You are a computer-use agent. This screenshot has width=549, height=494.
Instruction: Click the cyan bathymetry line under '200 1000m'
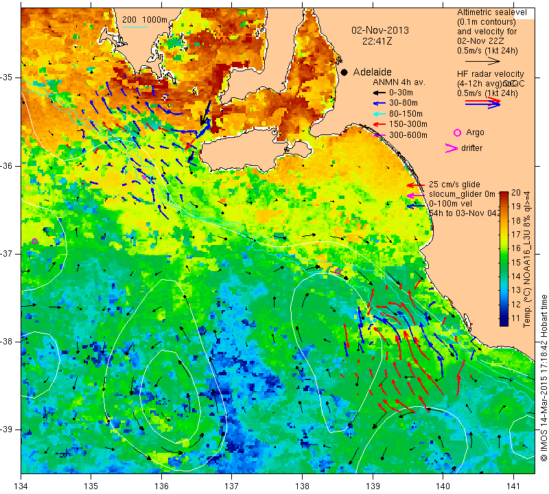pos(135,27)
